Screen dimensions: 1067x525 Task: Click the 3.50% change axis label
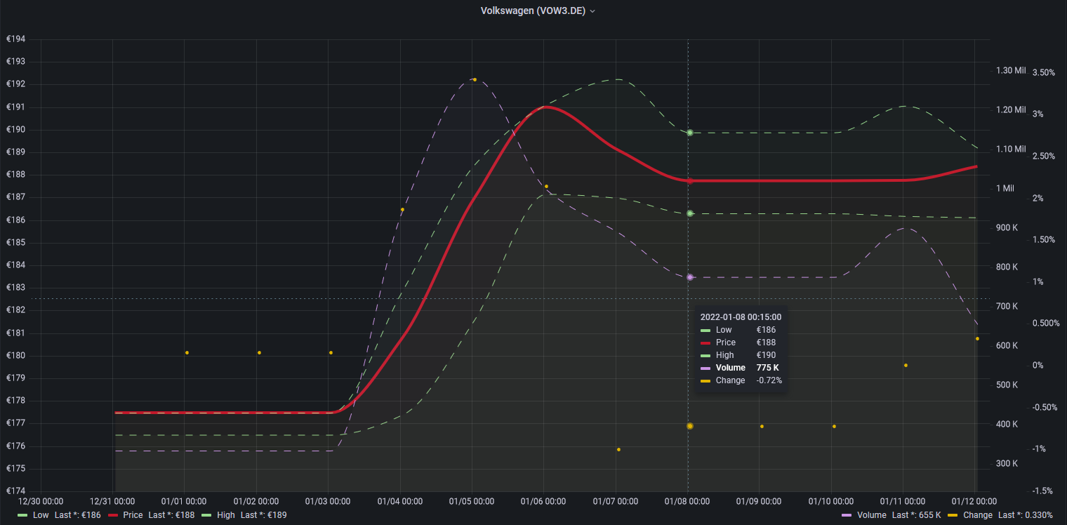click(x=1044, y=72)
